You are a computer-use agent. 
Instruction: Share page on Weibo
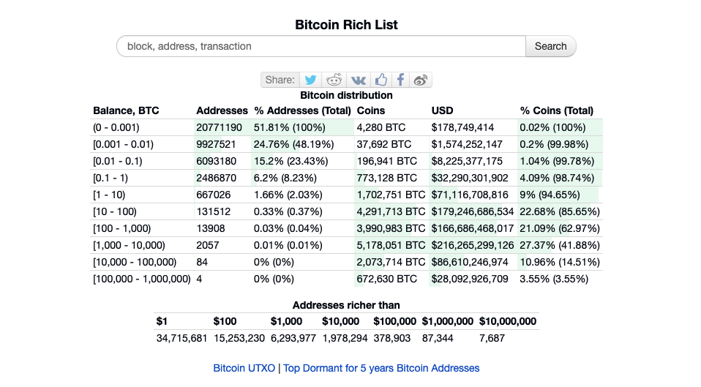421,80
